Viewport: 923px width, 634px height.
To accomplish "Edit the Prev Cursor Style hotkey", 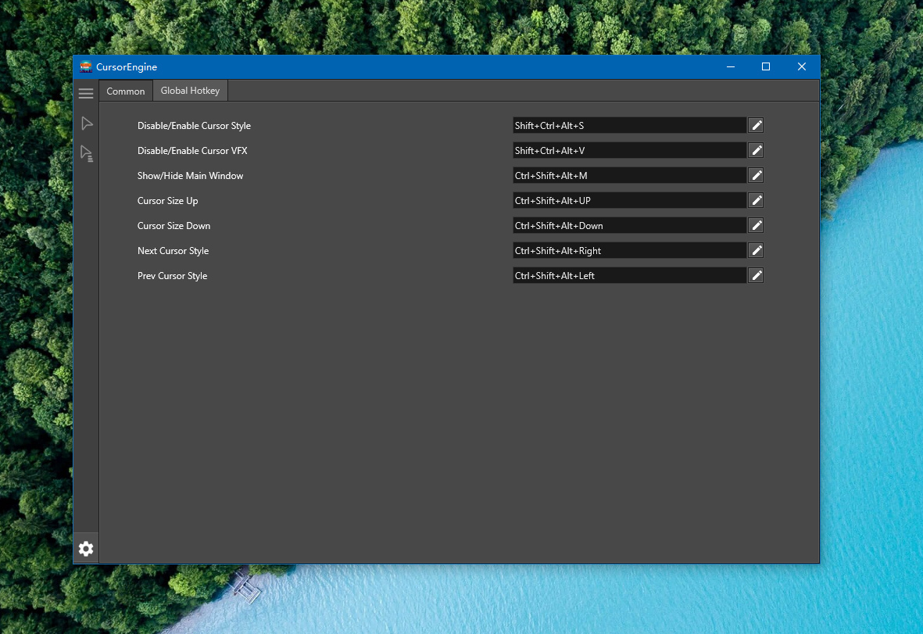I will click(755, 275).
